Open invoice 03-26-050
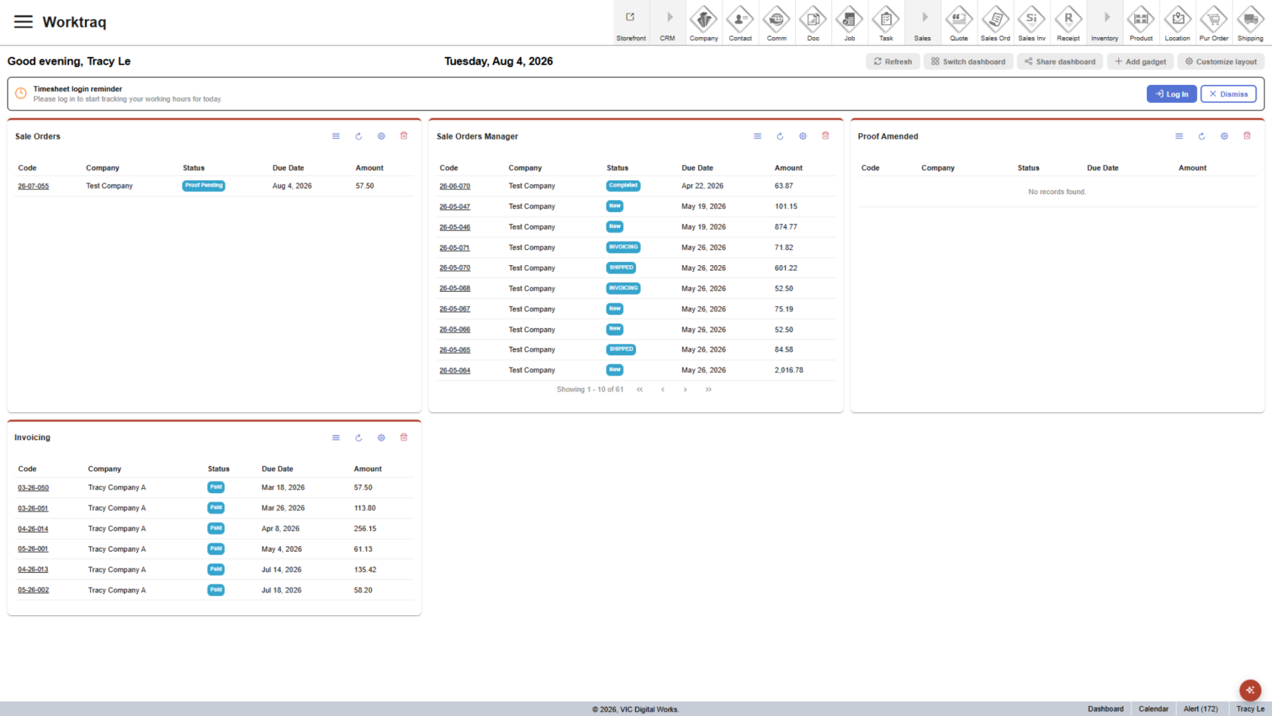1272x716 pixels. click(33, 488)
